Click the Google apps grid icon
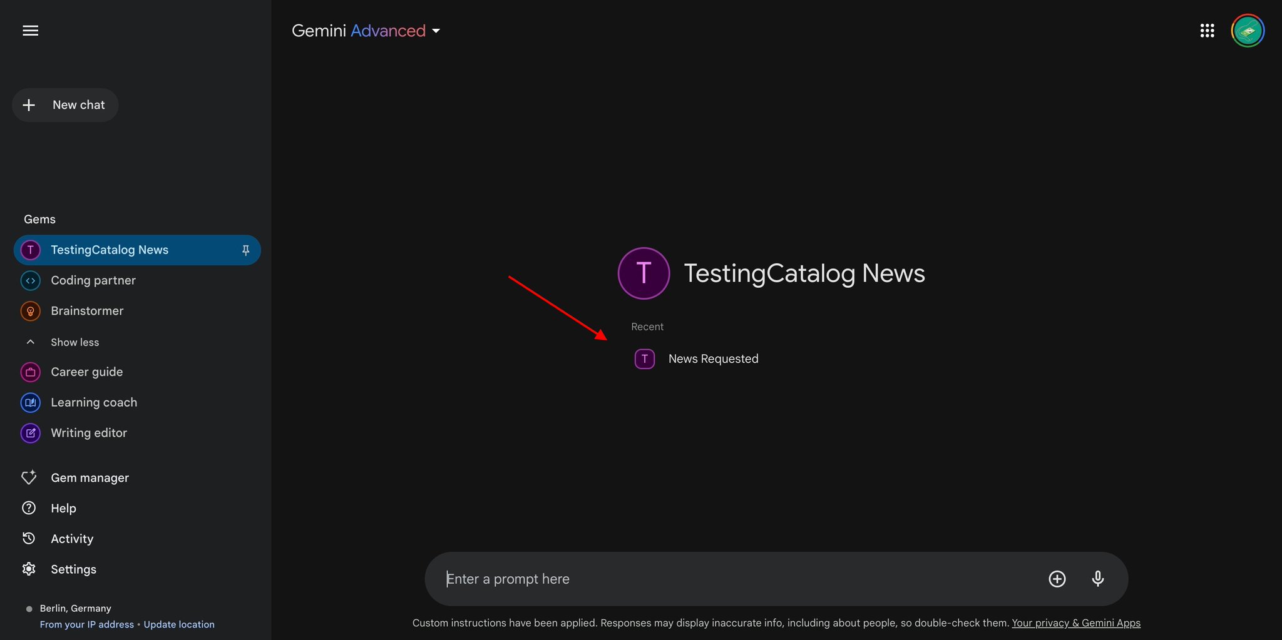 (1207, 31)
